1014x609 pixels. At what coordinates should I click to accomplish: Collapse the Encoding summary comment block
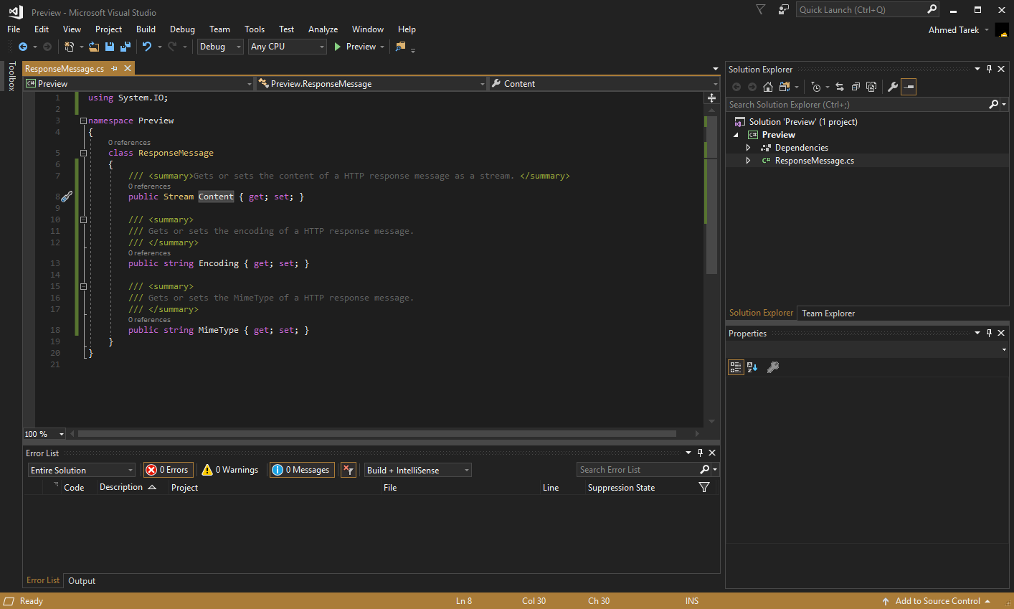point(83,220)
